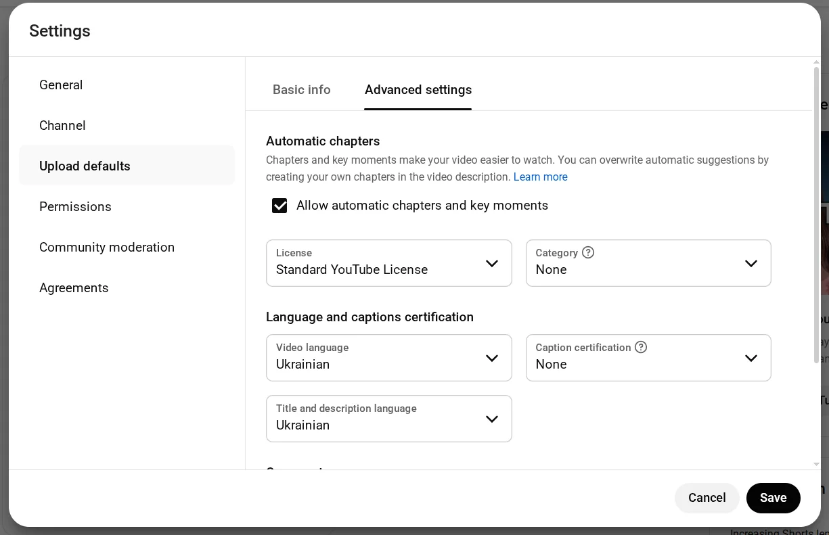Follow the Learn more link

tap(540, 177)
